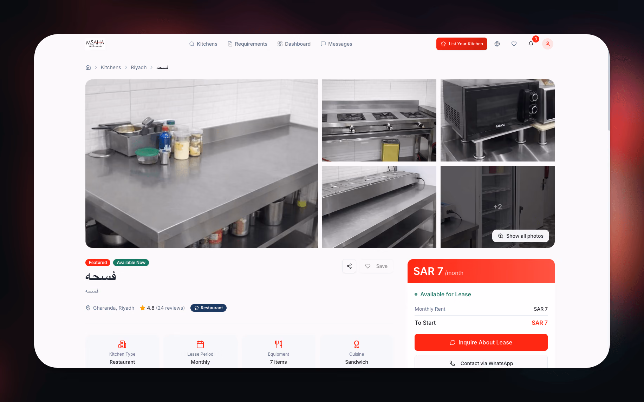The width and height of the screenshot is (644, 402).
Task: Click the MSAHA logo
Action: [x=95, y=44]
